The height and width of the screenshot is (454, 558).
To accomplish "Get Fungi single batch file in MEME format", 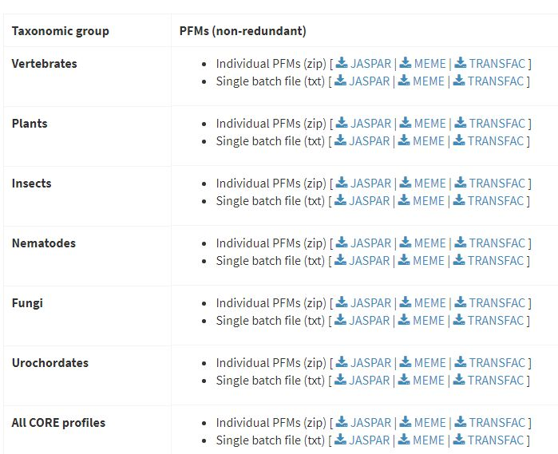I will (x=428, y=321).
